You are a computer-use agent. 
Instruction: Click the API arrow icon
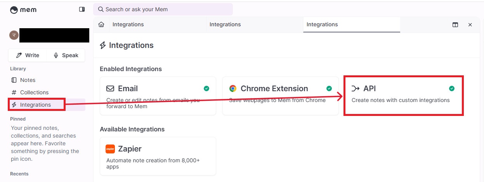point(356,88)
